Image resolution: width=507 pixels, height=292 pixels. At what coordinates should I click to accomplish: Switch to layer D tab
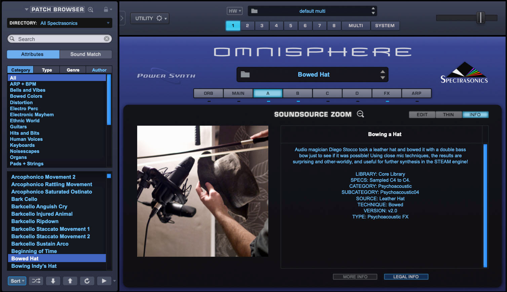tap(357, 93)
